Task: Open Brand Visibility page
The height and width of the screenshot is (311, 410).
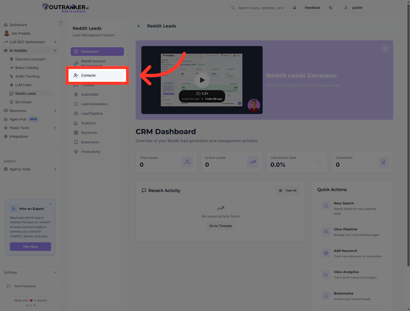Action: tap(27, 68)
